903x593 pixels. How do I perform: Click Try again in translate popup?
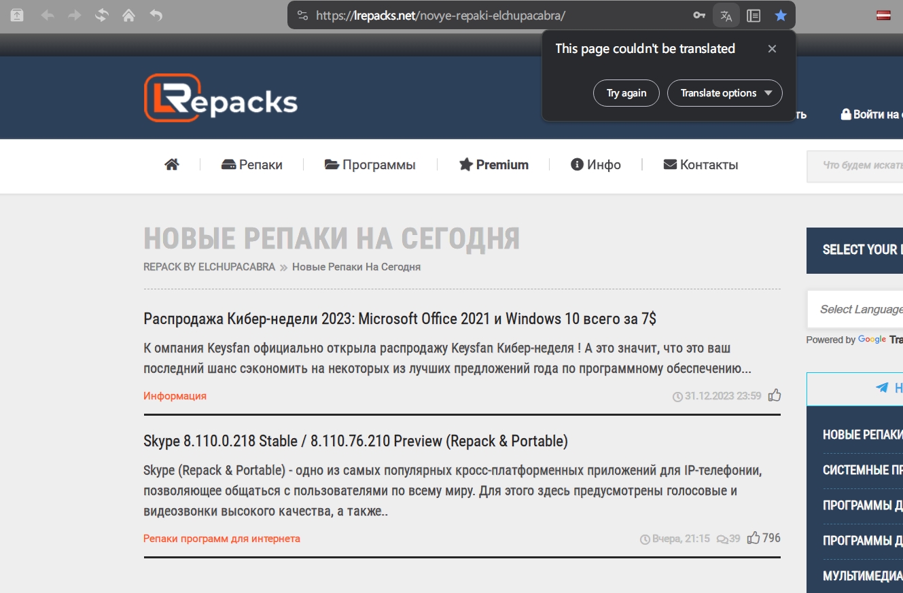(x=626, y=93)
